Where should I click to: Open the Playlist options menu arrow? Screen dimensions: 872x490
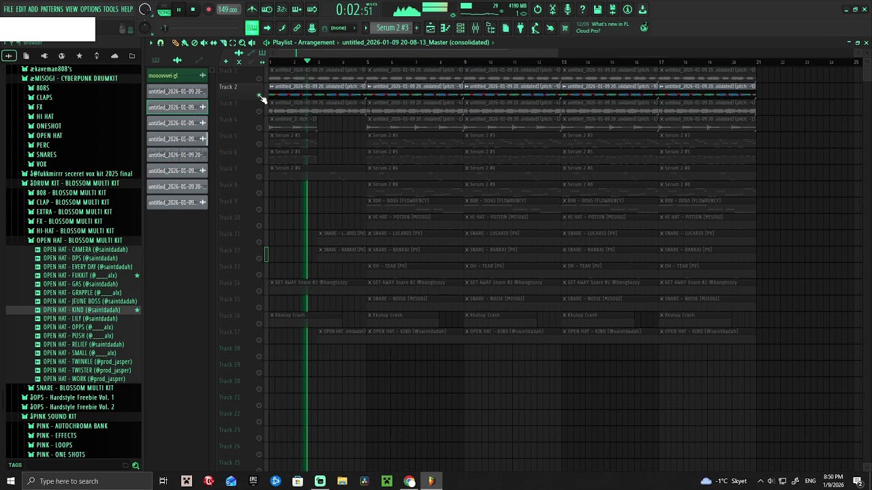tap(151, 42)
